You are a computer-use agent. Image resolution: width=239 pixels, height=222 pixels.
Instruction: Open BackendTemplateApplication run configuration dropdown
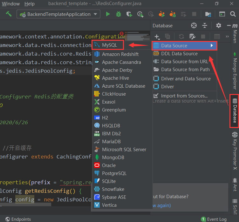(58, 14)
